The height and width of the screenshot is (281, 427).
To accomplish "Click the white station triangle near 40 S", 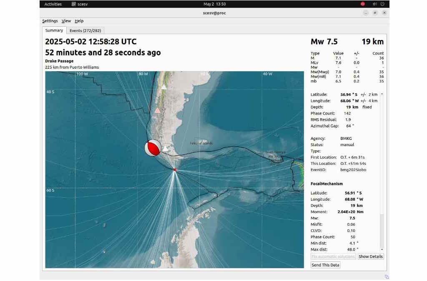I will 163,87.
